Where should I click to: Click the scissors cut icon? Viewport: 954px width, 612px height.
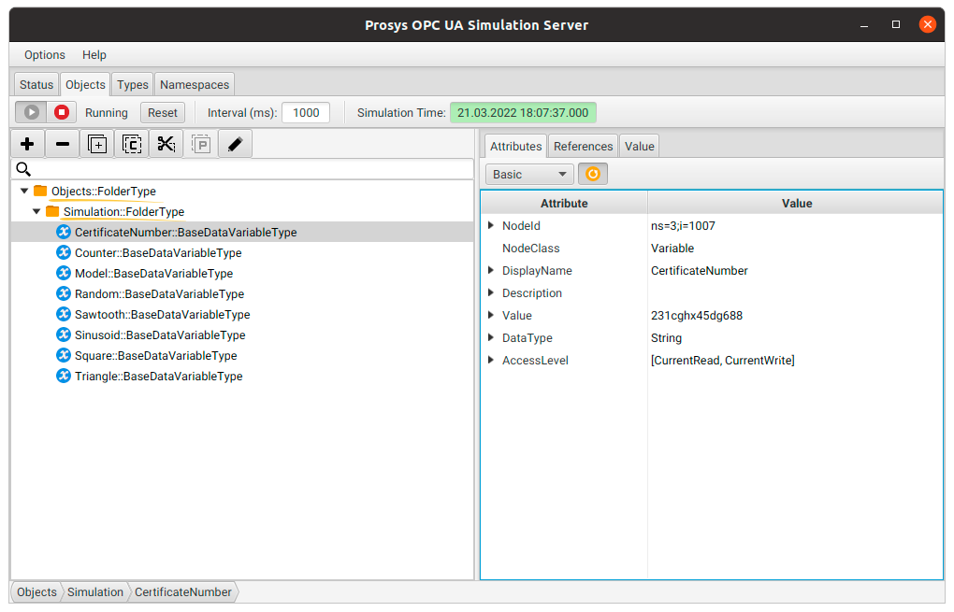pos(166,144)
